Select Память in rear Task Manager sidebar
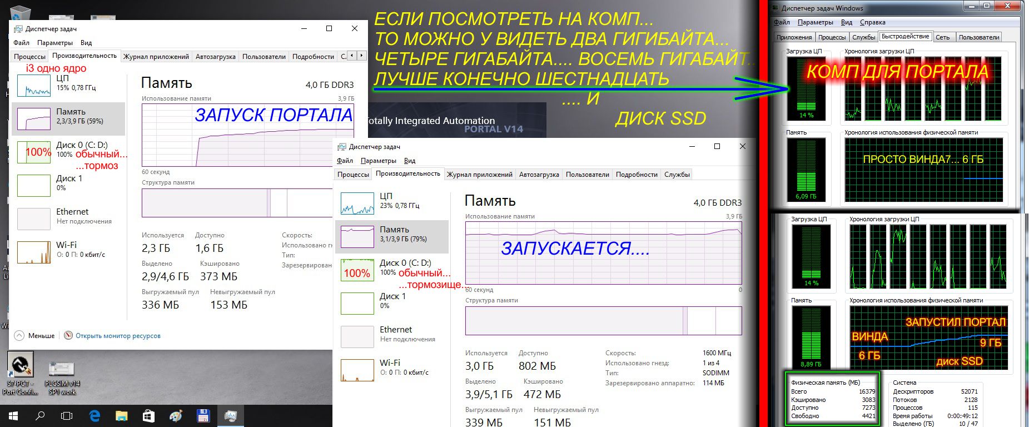 [x=68, y=118]
